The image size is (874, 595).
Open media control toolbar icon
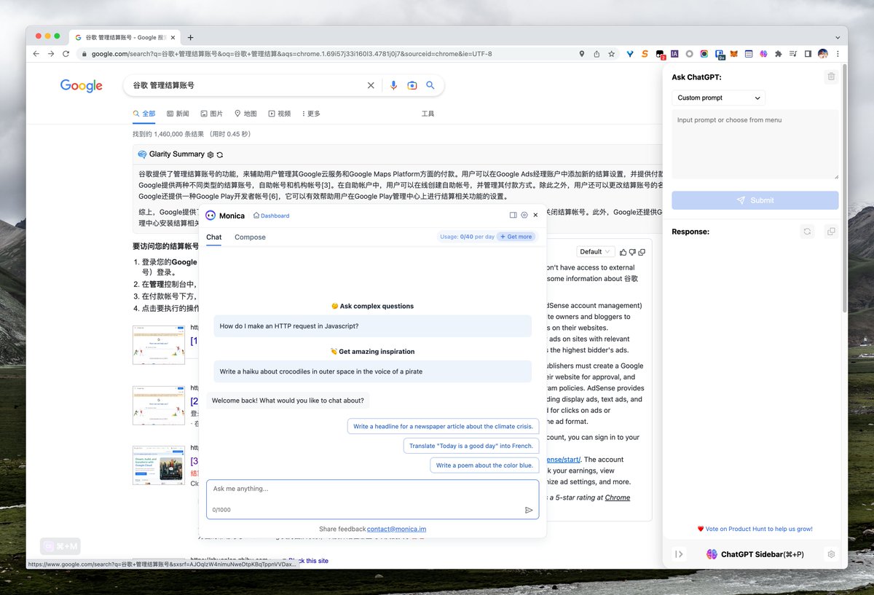click(x=793, y=54)
